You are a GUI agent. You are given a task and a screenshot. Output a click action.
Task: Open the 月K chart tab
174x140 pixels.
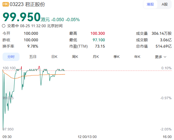(x=96, y=57)
